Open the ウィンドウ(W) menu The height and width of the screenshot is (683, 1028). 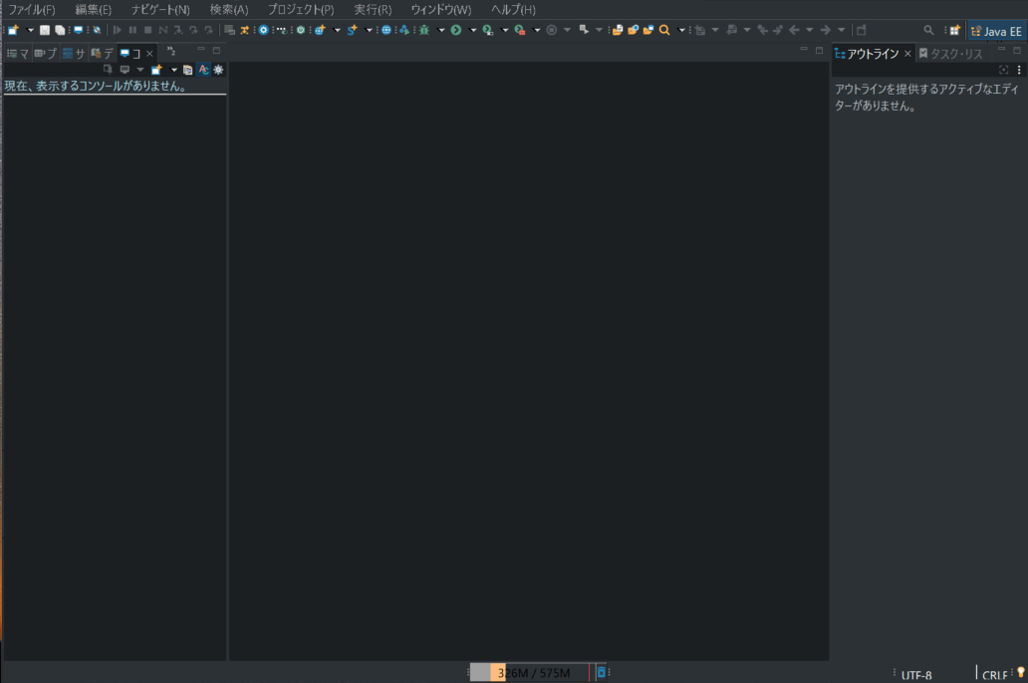tap(440, 9)
